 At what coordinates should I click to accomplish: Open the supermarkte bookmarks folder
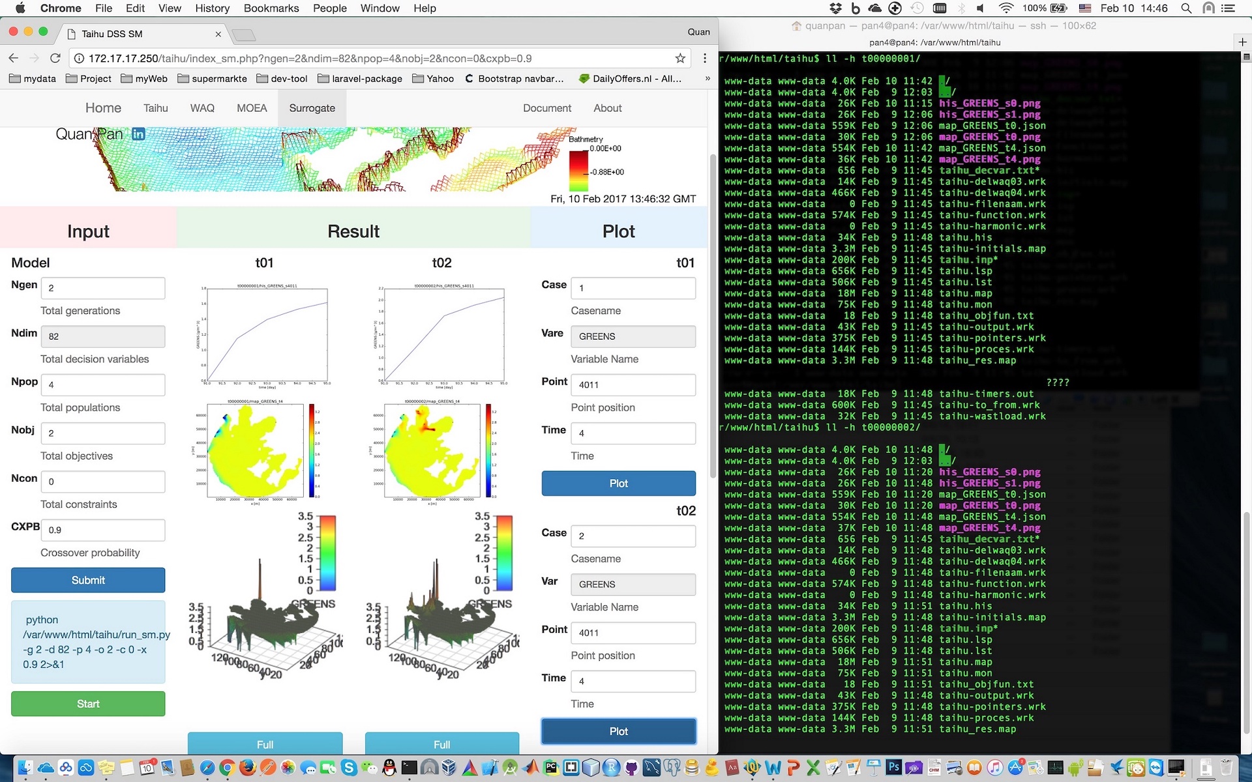[x=212, y=78]
